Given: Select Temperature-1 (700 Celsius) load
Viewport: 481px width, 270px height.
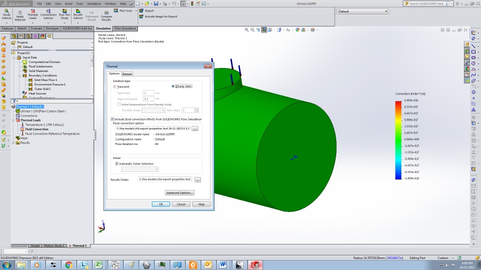Looking at the screenshot, I should [42, 125].
